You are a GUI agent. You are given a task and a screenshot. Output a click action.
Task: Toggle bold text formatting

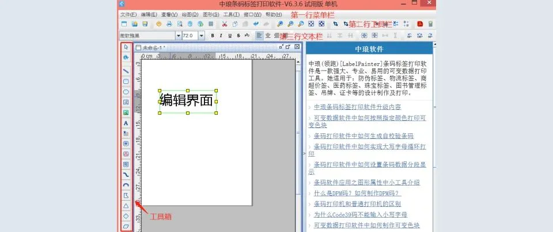[x=213, y=36]
